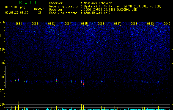Click the Observer label
The width and height of the screenshot is (173, 110).
(x=56, y=3)
